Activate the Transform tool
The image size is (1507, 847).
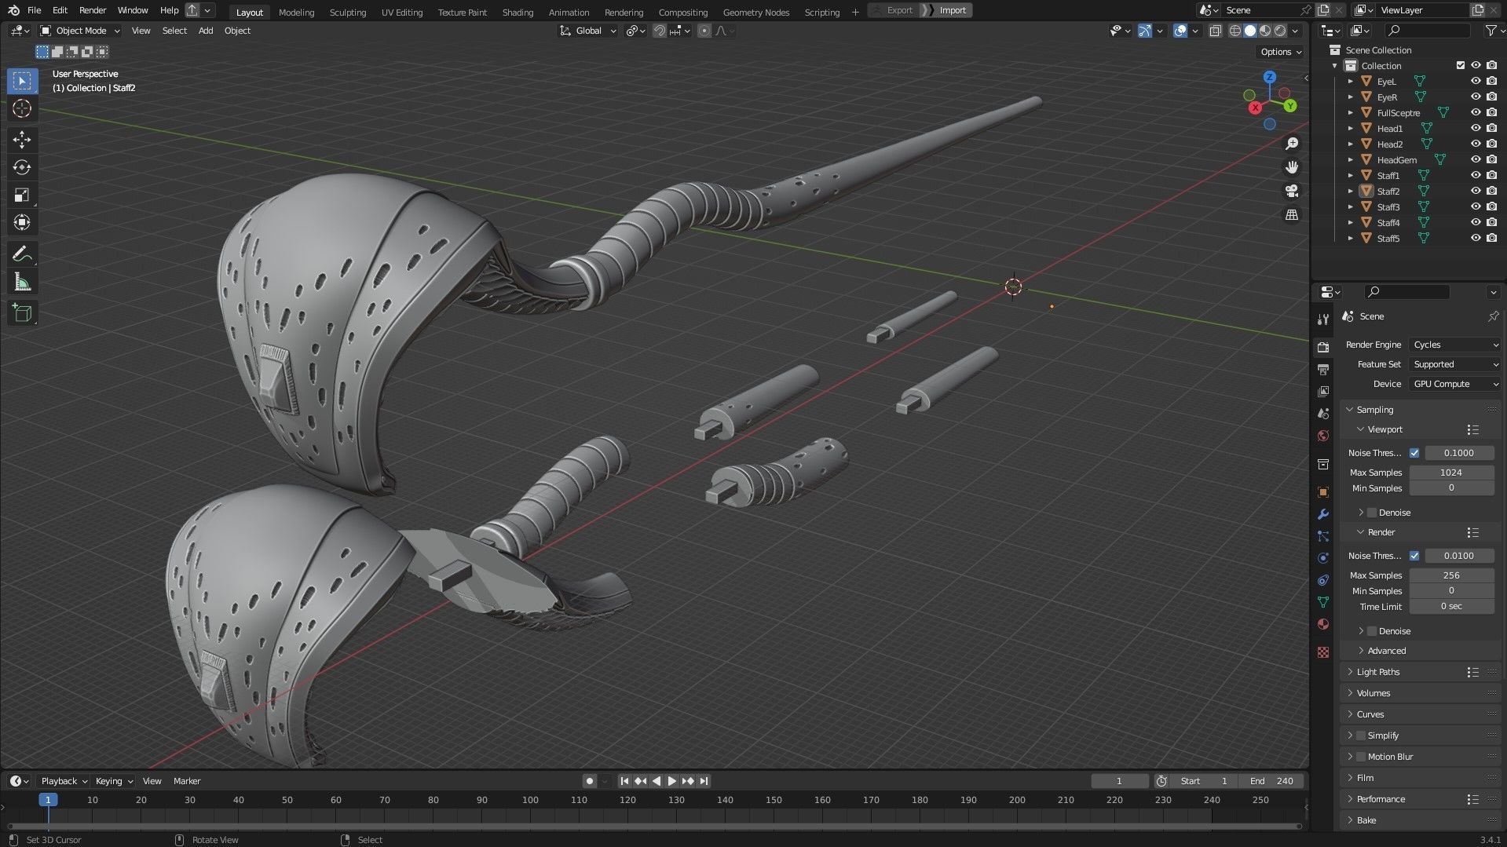(22, 222)
